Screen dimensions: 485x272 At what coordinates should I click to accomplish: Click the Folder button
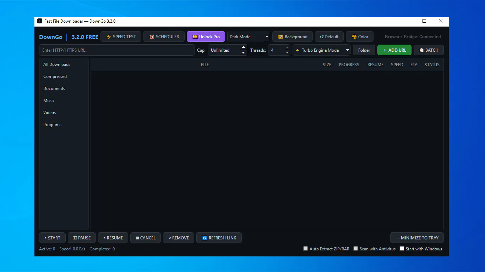[364, 50]
